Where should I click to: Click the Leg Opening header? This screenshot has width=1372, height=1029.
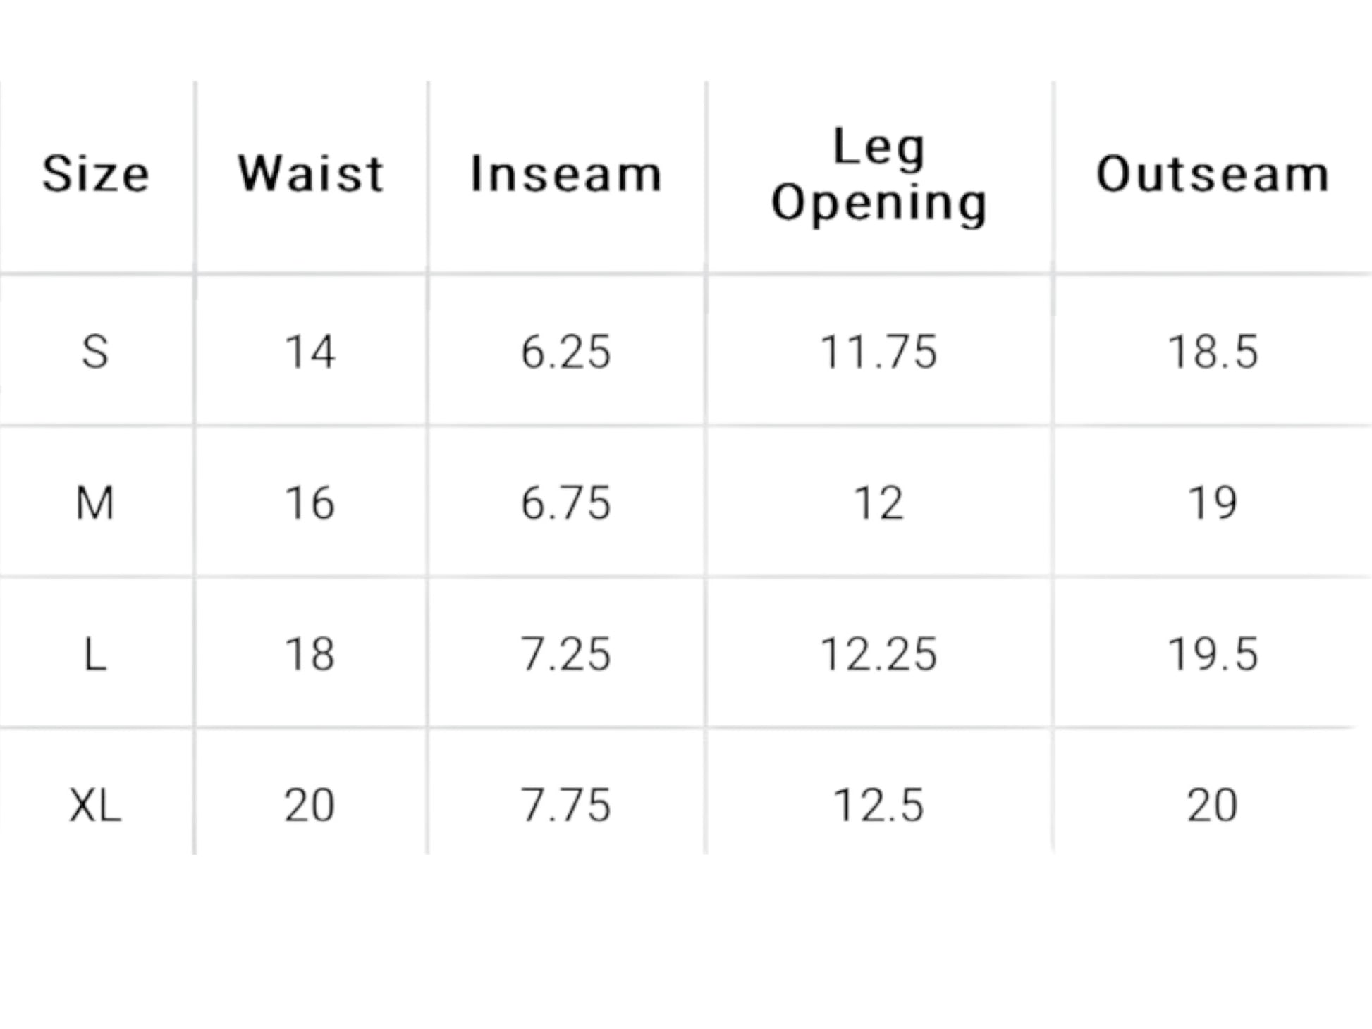click(x=879, y=175)
